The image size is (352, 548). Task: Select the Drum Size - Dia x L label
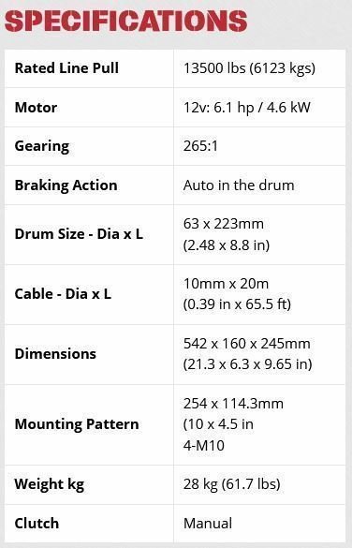click(x=79, y=234)
